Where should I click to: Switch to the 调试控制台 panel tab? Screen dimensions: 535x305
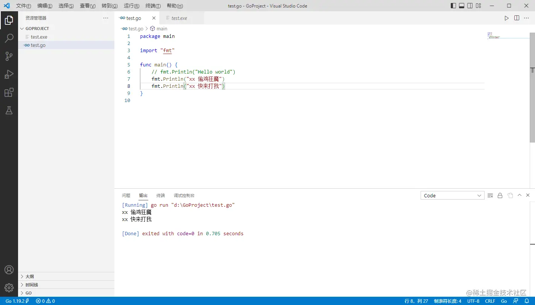tap(184, 195)
